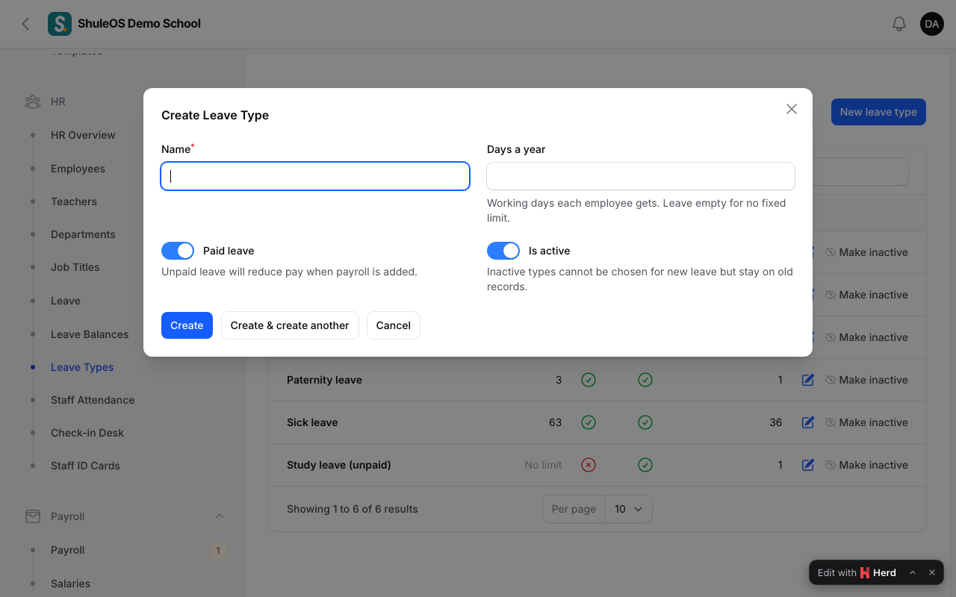Click the Payroll item with badge 1

click(67, 550)
